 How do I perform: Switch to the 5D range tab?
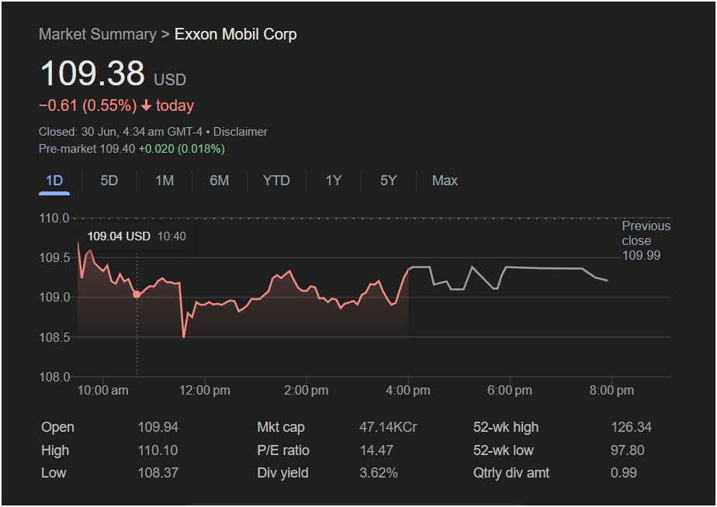(109, 181)
